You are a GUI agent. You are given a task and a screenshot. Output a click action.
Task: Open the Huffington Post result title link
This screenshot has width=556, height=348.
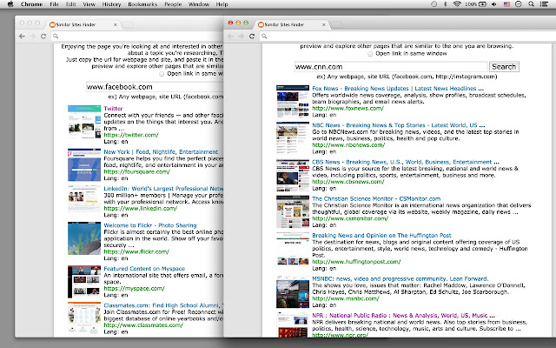click(x=381, y=236)
